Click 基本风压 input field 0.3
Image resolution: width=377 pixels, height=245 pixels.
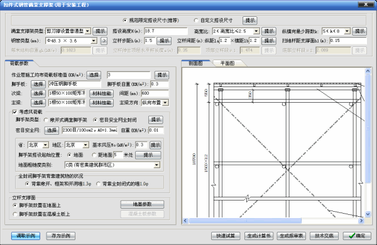(x=141, y=145)
